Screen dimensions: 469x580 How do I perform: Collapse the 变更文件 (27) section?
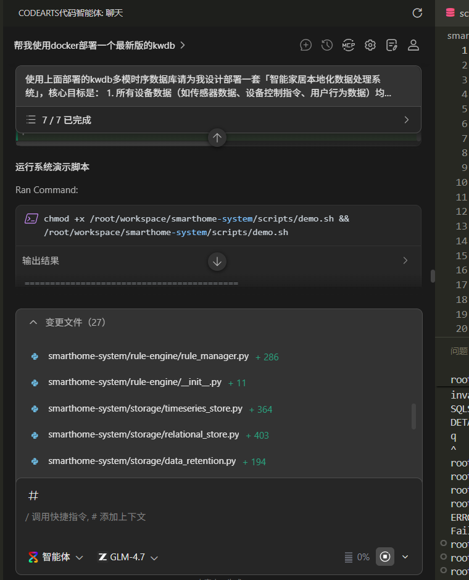33,322
